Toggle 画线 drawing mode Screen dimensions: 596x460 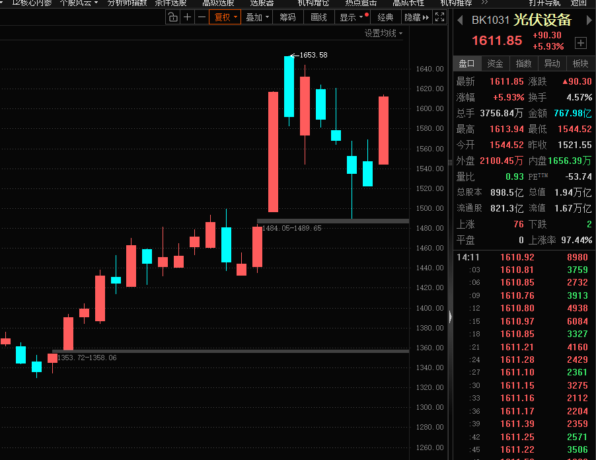[318, 17]
